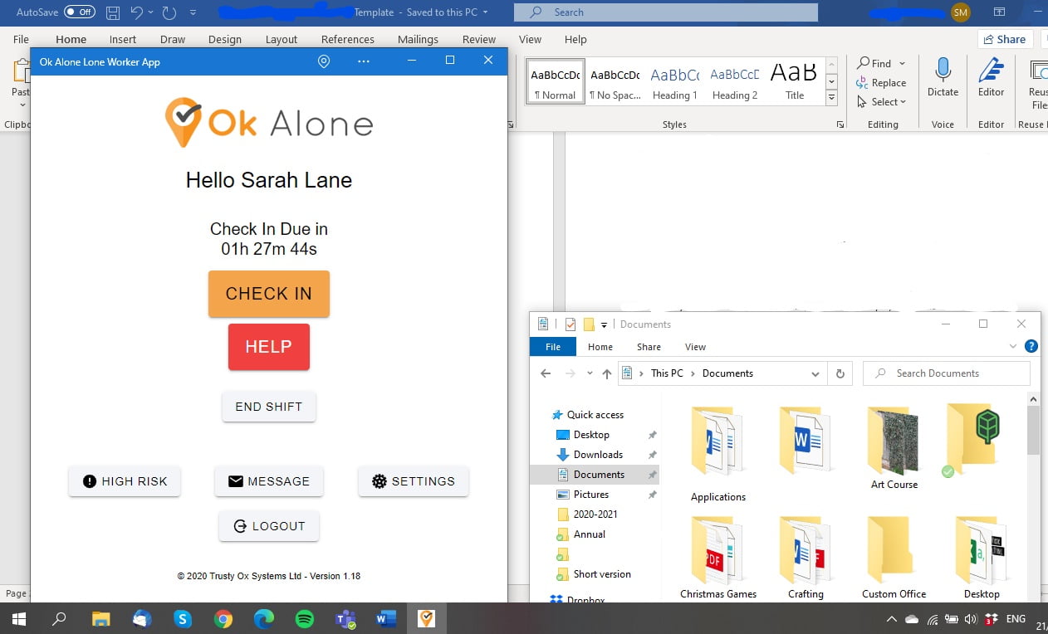The image size is (1048, 634).
Task: Switch to the Insert tab in Word
Action: [123, 39]
